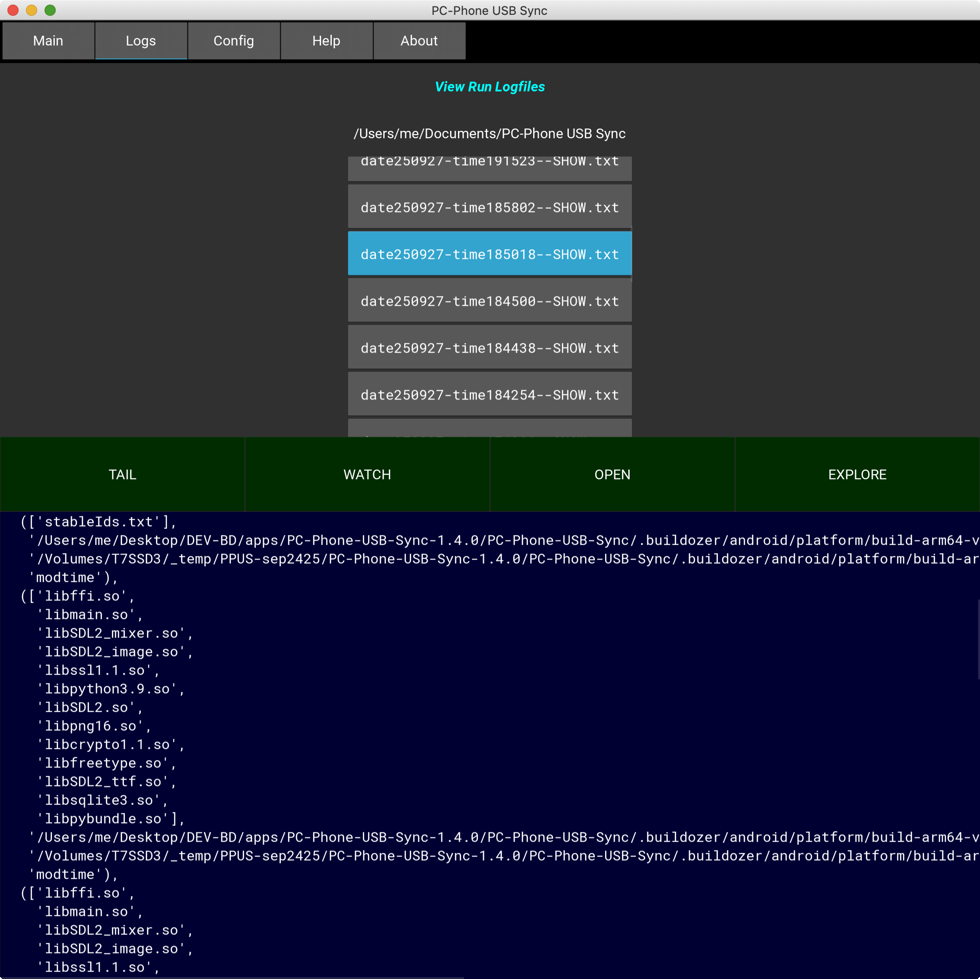Click the TAIL button
The width and height of the screenshot is (980, 979).
[x=122, y=474]
